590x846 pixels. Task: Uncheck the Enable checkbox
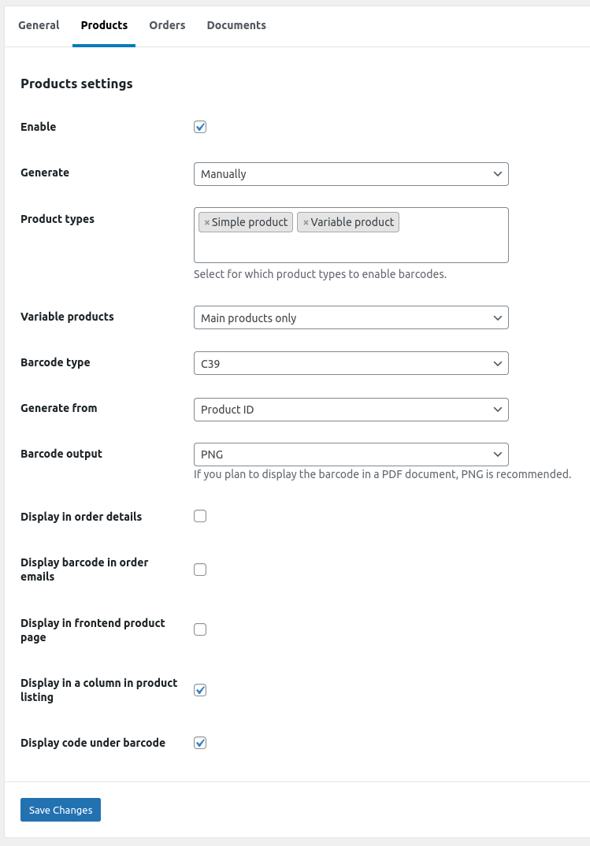pyautogui.click(x=200, y=127)
